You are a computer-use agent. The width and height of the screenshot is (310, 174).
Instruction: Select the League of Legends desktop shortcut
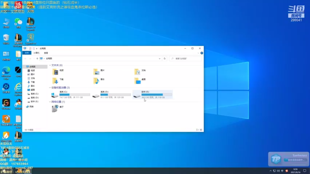[x=31, y=24]
